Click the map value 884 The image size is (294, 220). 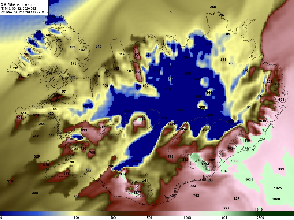coord(193,186)
